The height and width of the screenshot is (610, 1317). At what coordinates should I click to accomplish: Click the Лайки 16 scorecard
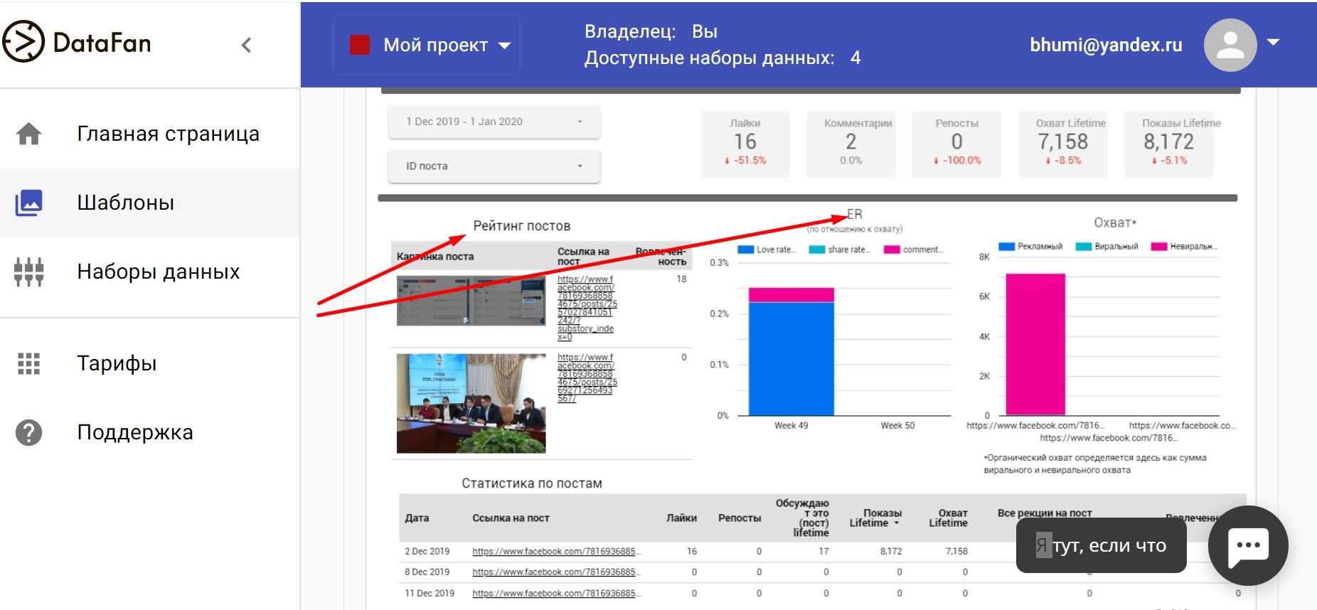coord(745,144)
